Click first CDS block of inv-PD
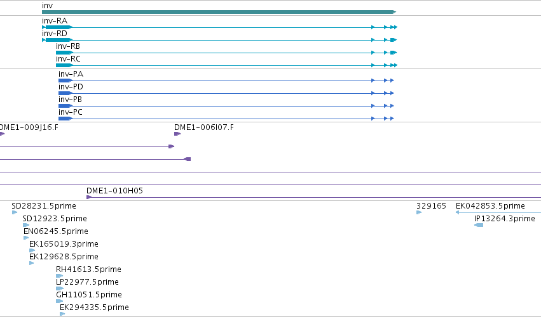Image resolution: width=541 pixels, height=317 pixels. tap(65, 93)
